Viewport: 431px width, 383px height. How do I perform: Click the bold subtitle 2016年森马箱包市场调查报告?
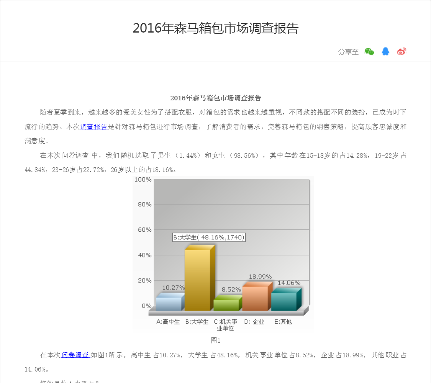(215, 98)
